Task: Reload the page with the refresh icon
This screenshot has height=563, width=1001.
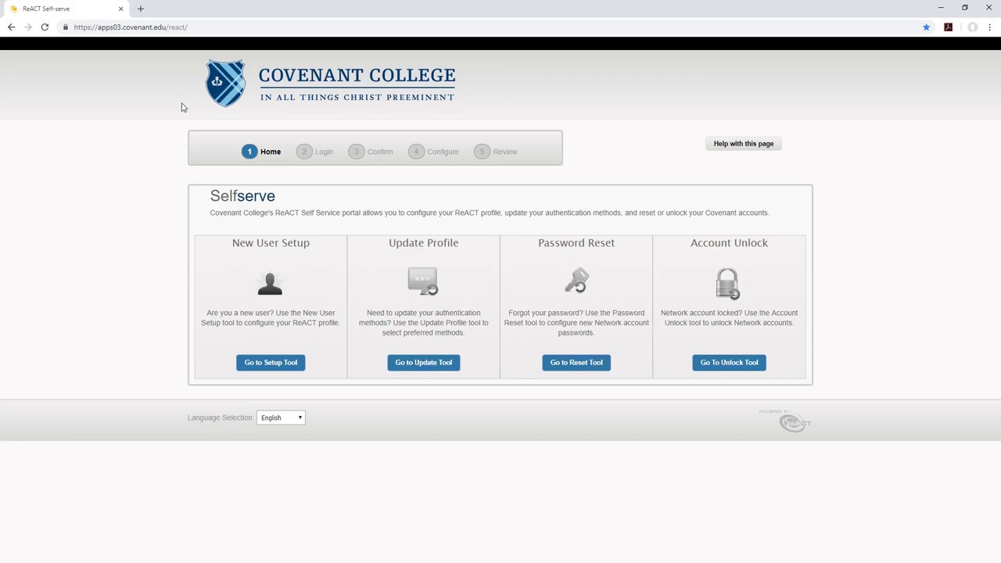Action: coord(45,27)
